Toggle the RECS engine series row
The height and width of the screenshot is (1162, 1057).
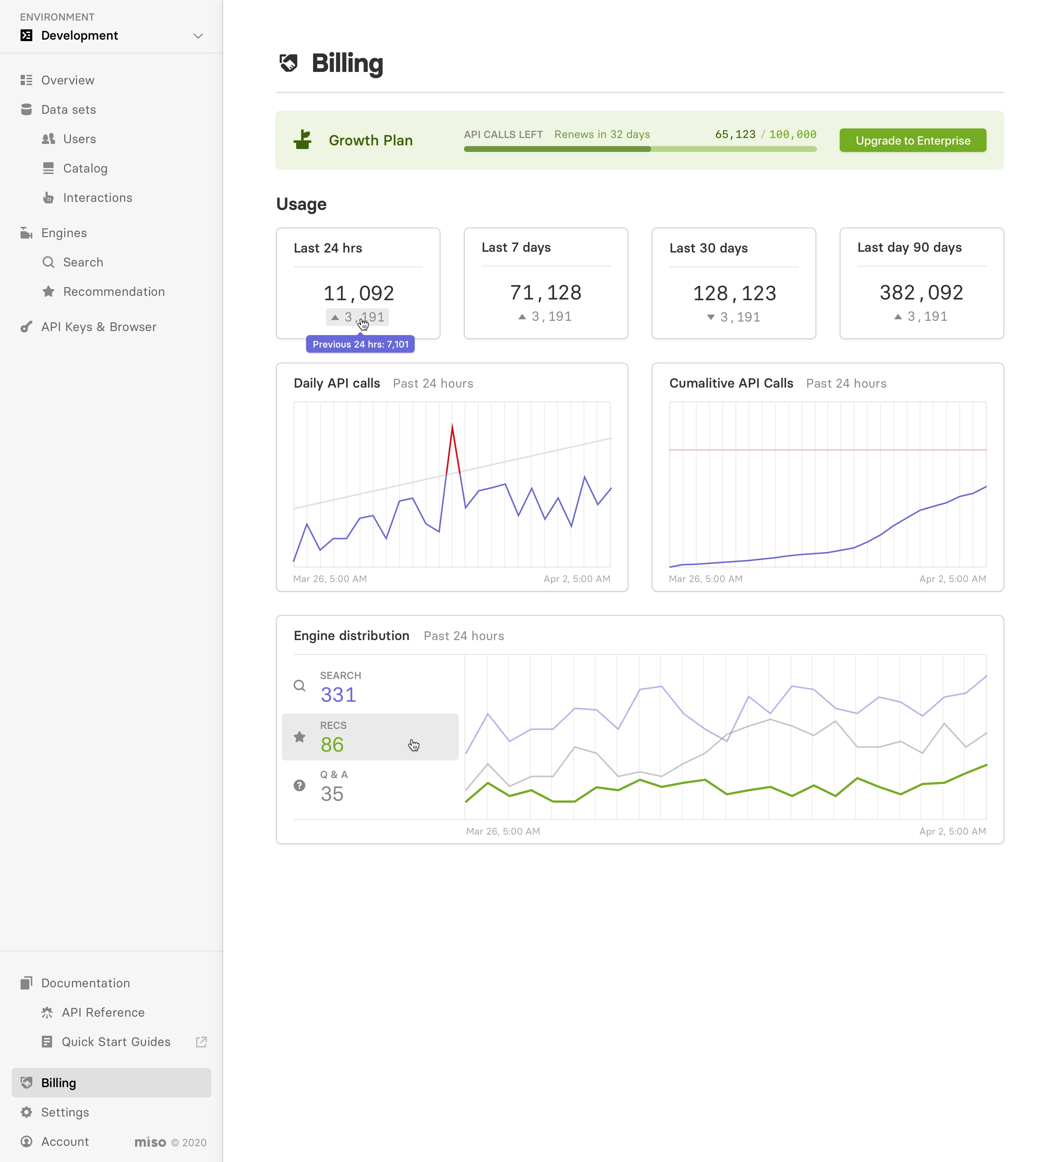(x=370, y=737)
